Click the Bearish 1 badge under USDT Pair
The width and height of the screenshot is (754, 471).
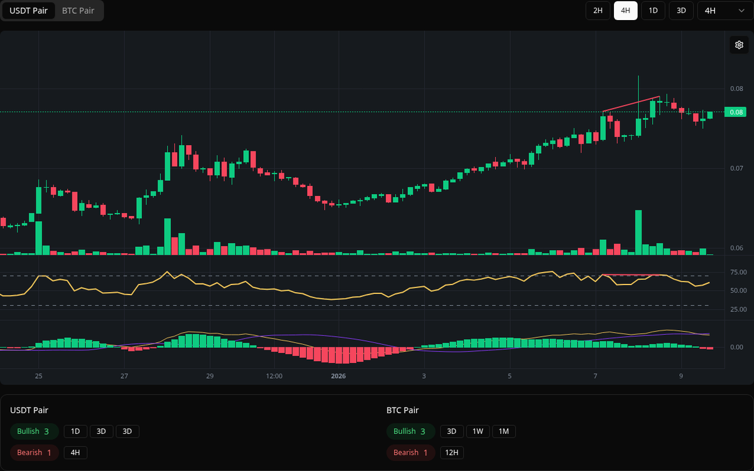tap(34, 452)
